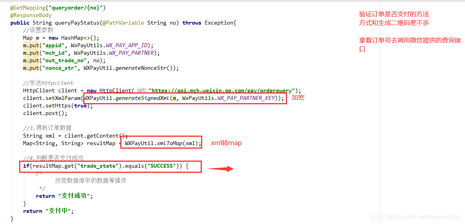Click the @PathVariable parameter annotation
Image resolution: width=465 pixels, height=224 pixels.
point(123,23)
